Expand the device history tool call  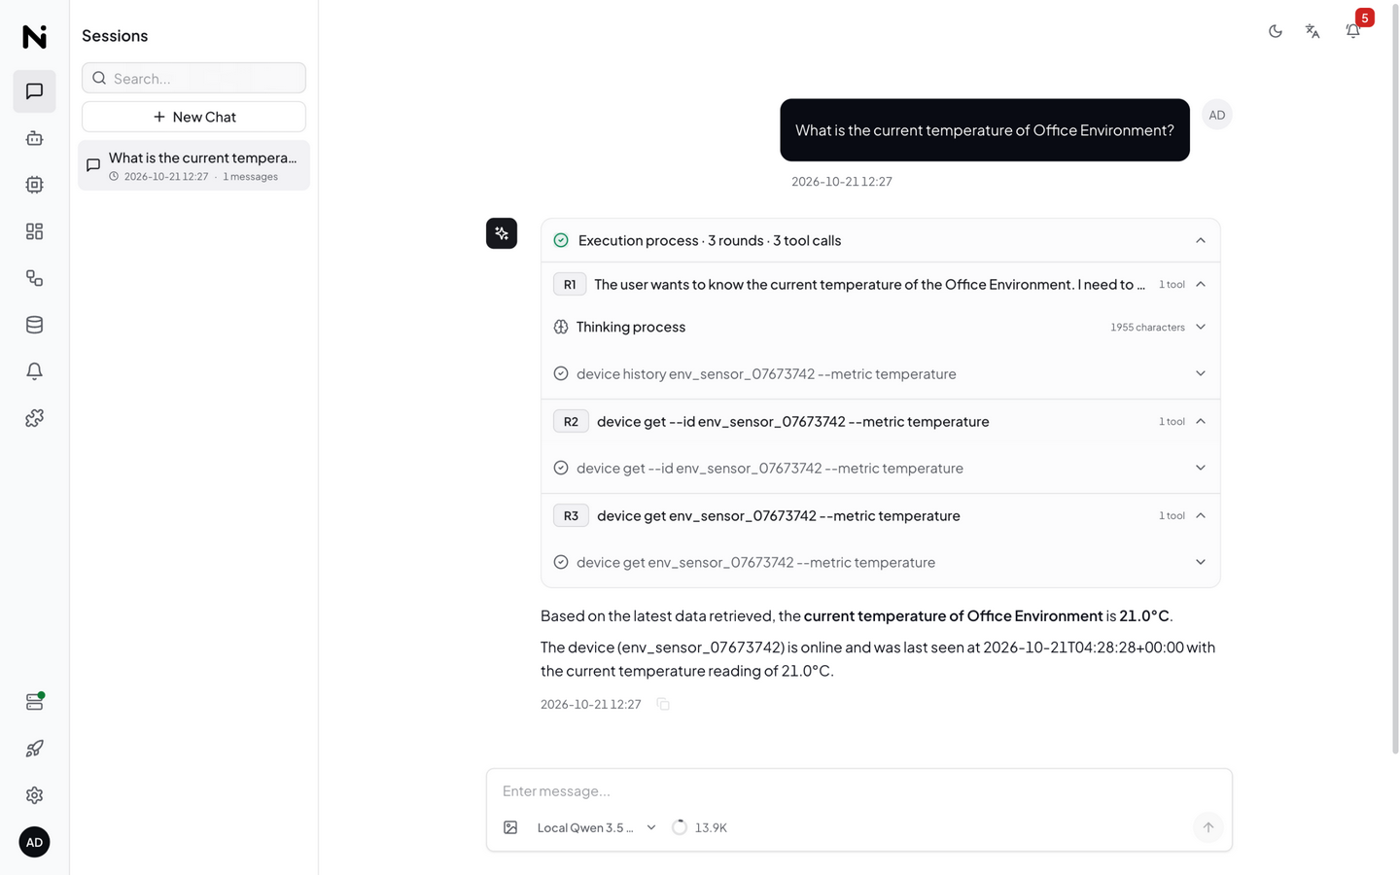pos(881,373)
